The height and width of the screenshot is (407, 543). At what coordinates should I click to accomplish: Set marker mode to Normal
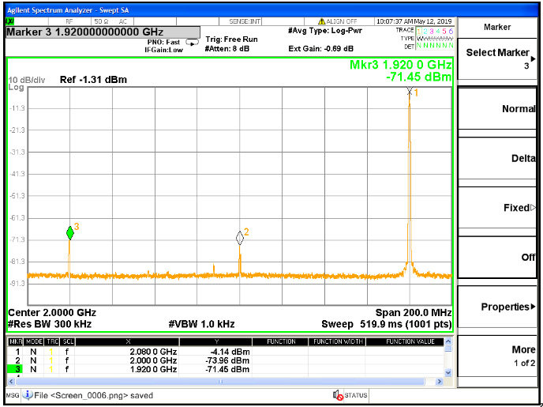500,109
